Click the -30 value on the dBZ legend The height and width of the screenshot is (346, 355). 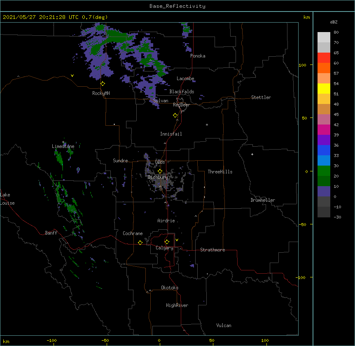tap(337, 217)
